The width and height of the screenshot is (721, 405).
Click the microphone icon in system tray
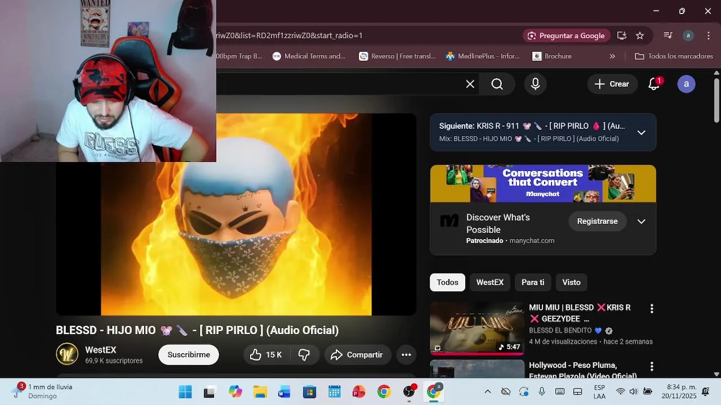point(542,391)
